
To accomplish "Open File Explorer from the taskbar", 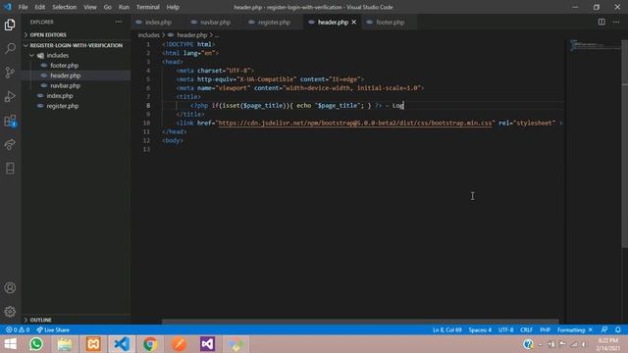I will click(x=65, y=344).
